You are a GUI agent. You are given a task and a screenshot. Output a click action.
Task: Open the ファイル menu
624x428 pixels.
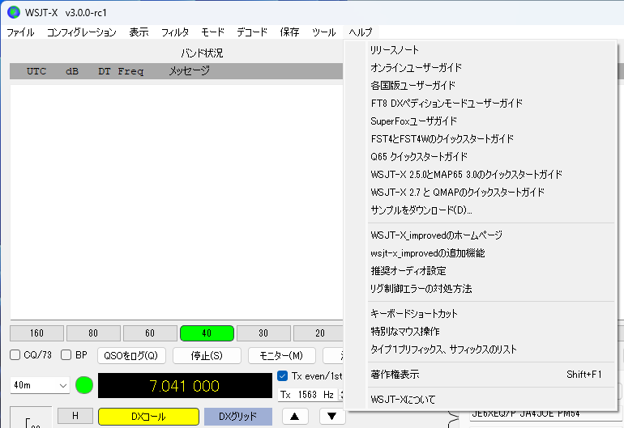click(20, 32)
